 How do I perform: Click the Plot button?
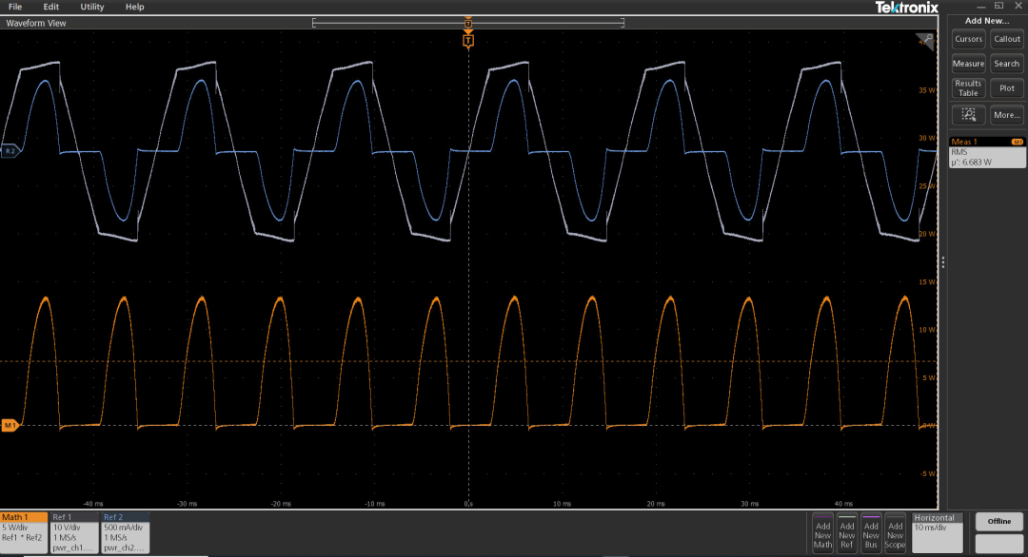tap(1007, 88)
